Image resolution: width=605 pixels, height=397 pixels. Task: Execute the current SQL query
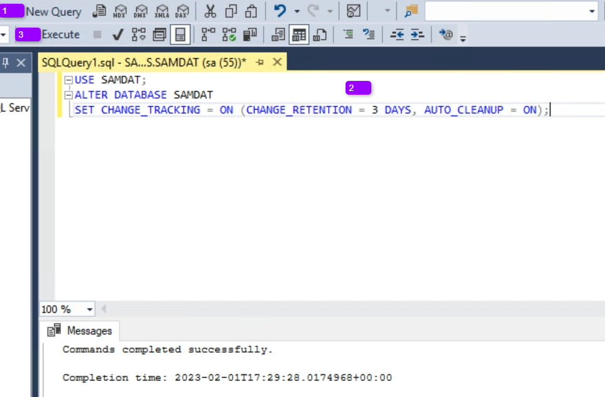60,34
